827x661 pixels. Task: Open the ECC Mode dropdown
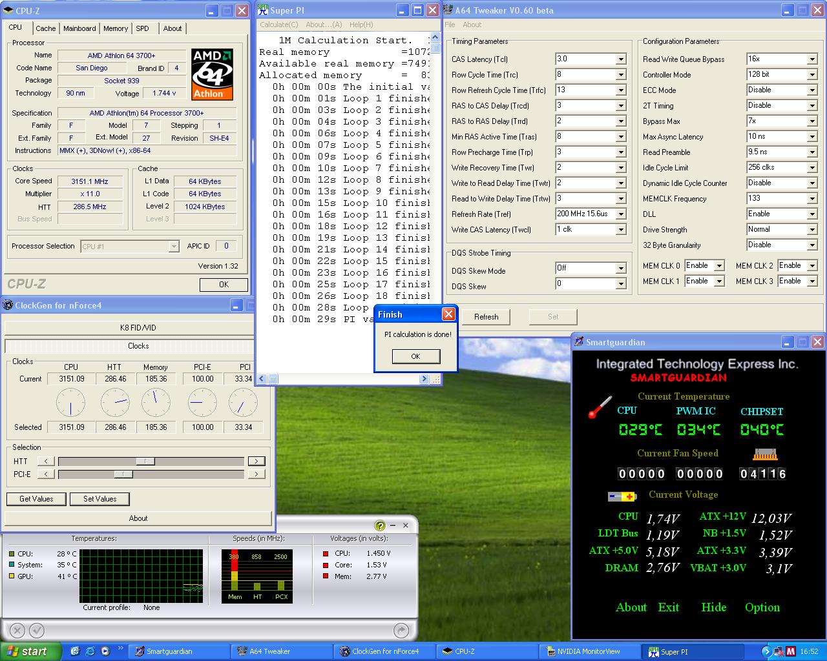coord(812,90)
